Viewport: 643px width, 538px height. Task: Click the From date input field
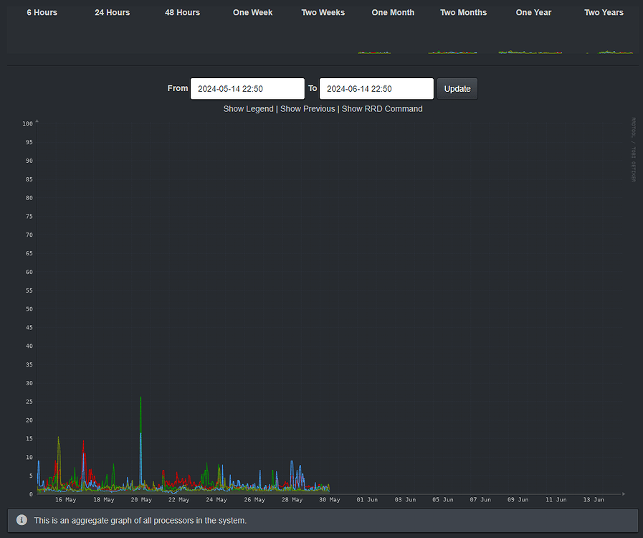247,88
